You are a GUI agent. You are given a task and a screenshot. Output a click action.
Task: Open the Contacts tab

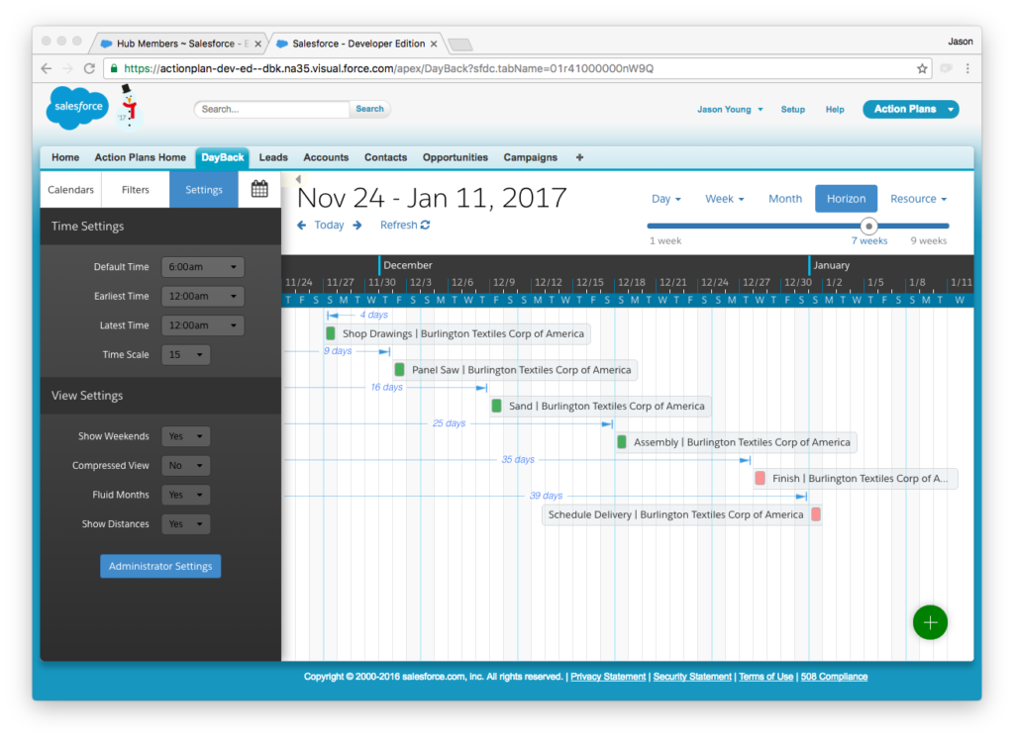point(385,157)
